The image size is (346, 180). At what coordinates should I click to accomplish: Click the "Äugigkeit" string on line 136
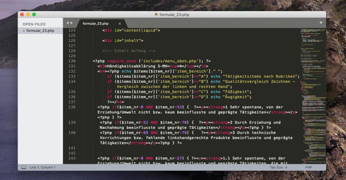[x=236, y=97]
